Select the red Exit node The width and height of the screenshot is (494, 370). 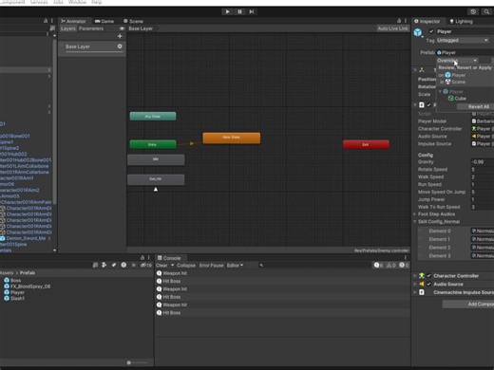click(x=366, y=144)
